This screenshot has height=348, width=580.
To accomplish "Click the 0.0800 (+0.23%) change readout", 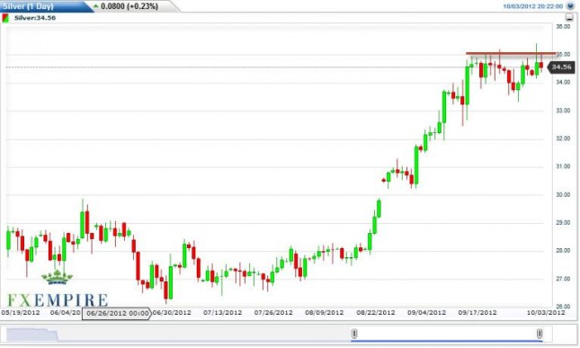I will coord(129,6).
